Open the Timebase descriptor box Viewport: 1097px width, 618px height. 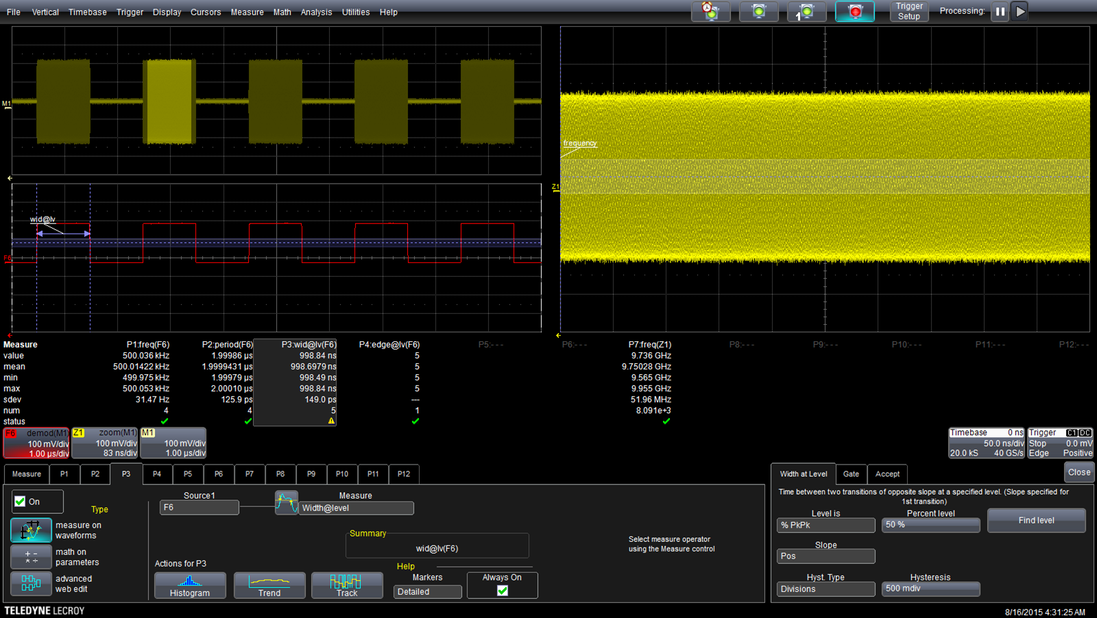pos(987,443)
